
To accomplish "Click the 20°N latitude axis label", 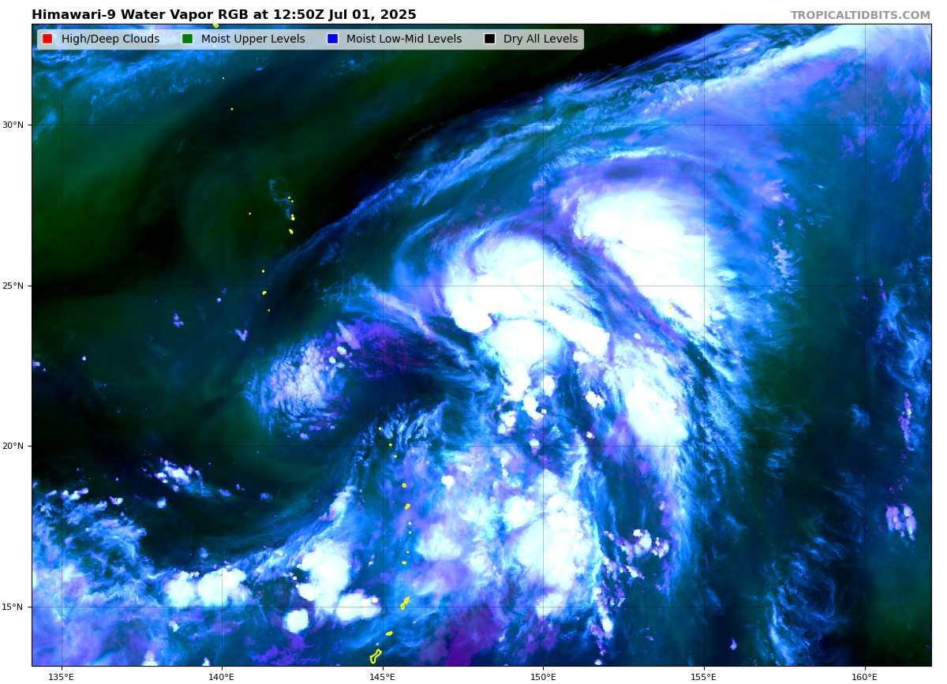I will coord(13,446).
